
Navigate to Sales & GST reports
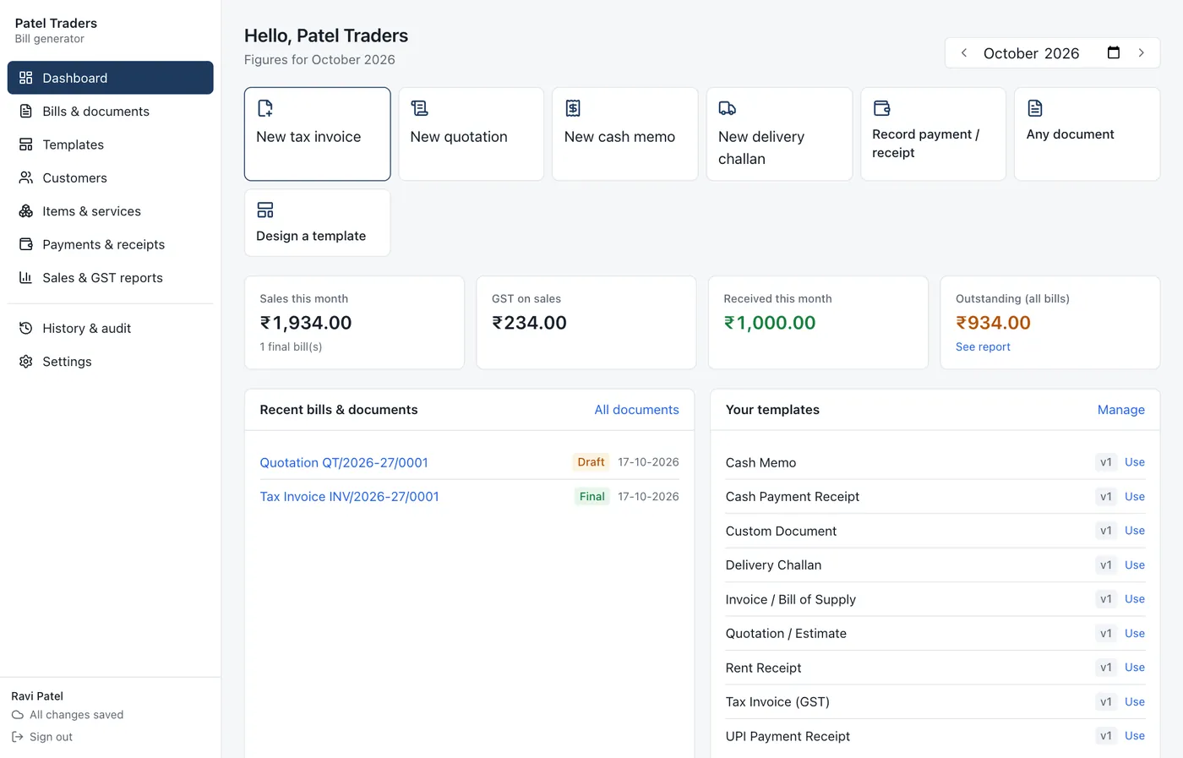click(x=111, y=278)
